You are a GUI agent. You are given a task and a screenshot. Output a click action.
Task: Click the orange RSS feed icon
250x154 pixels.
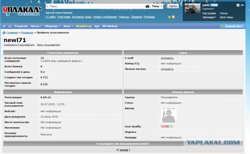pos(173,17)
